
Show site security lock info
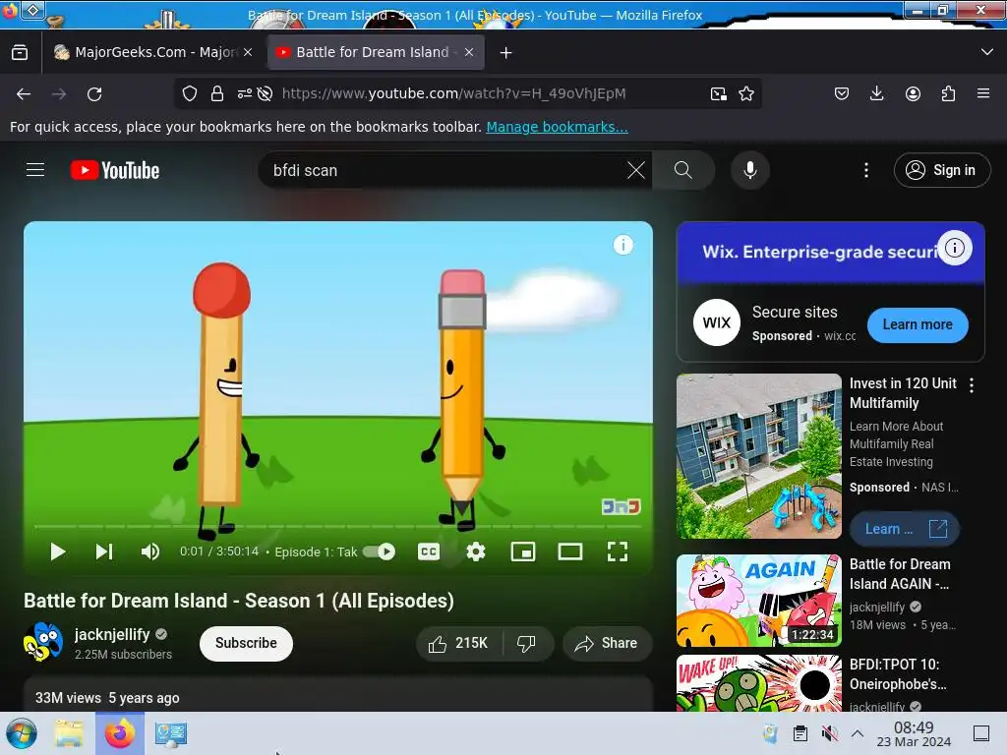[x=217, y=93]
